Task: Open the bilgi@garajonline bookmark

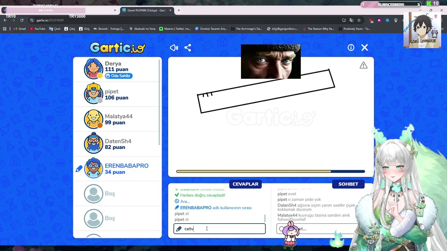Action: tap(282, 29)
